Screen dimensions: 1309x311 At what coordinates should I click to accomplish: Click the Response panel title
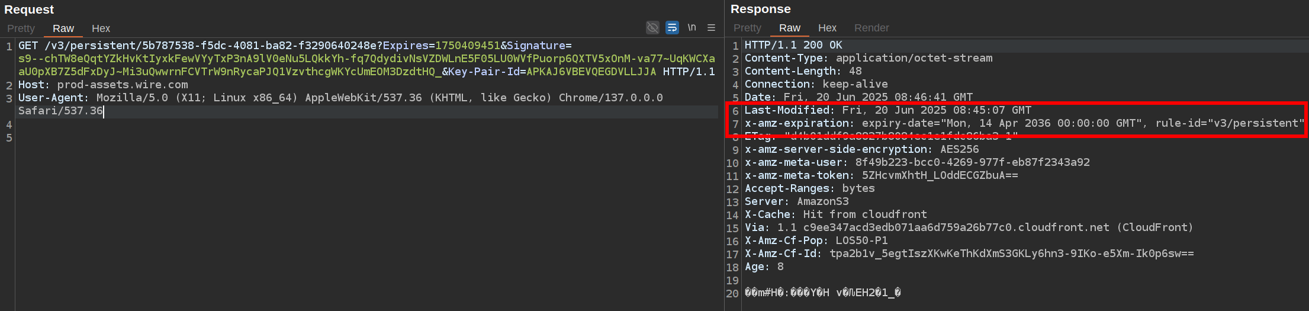760,9
